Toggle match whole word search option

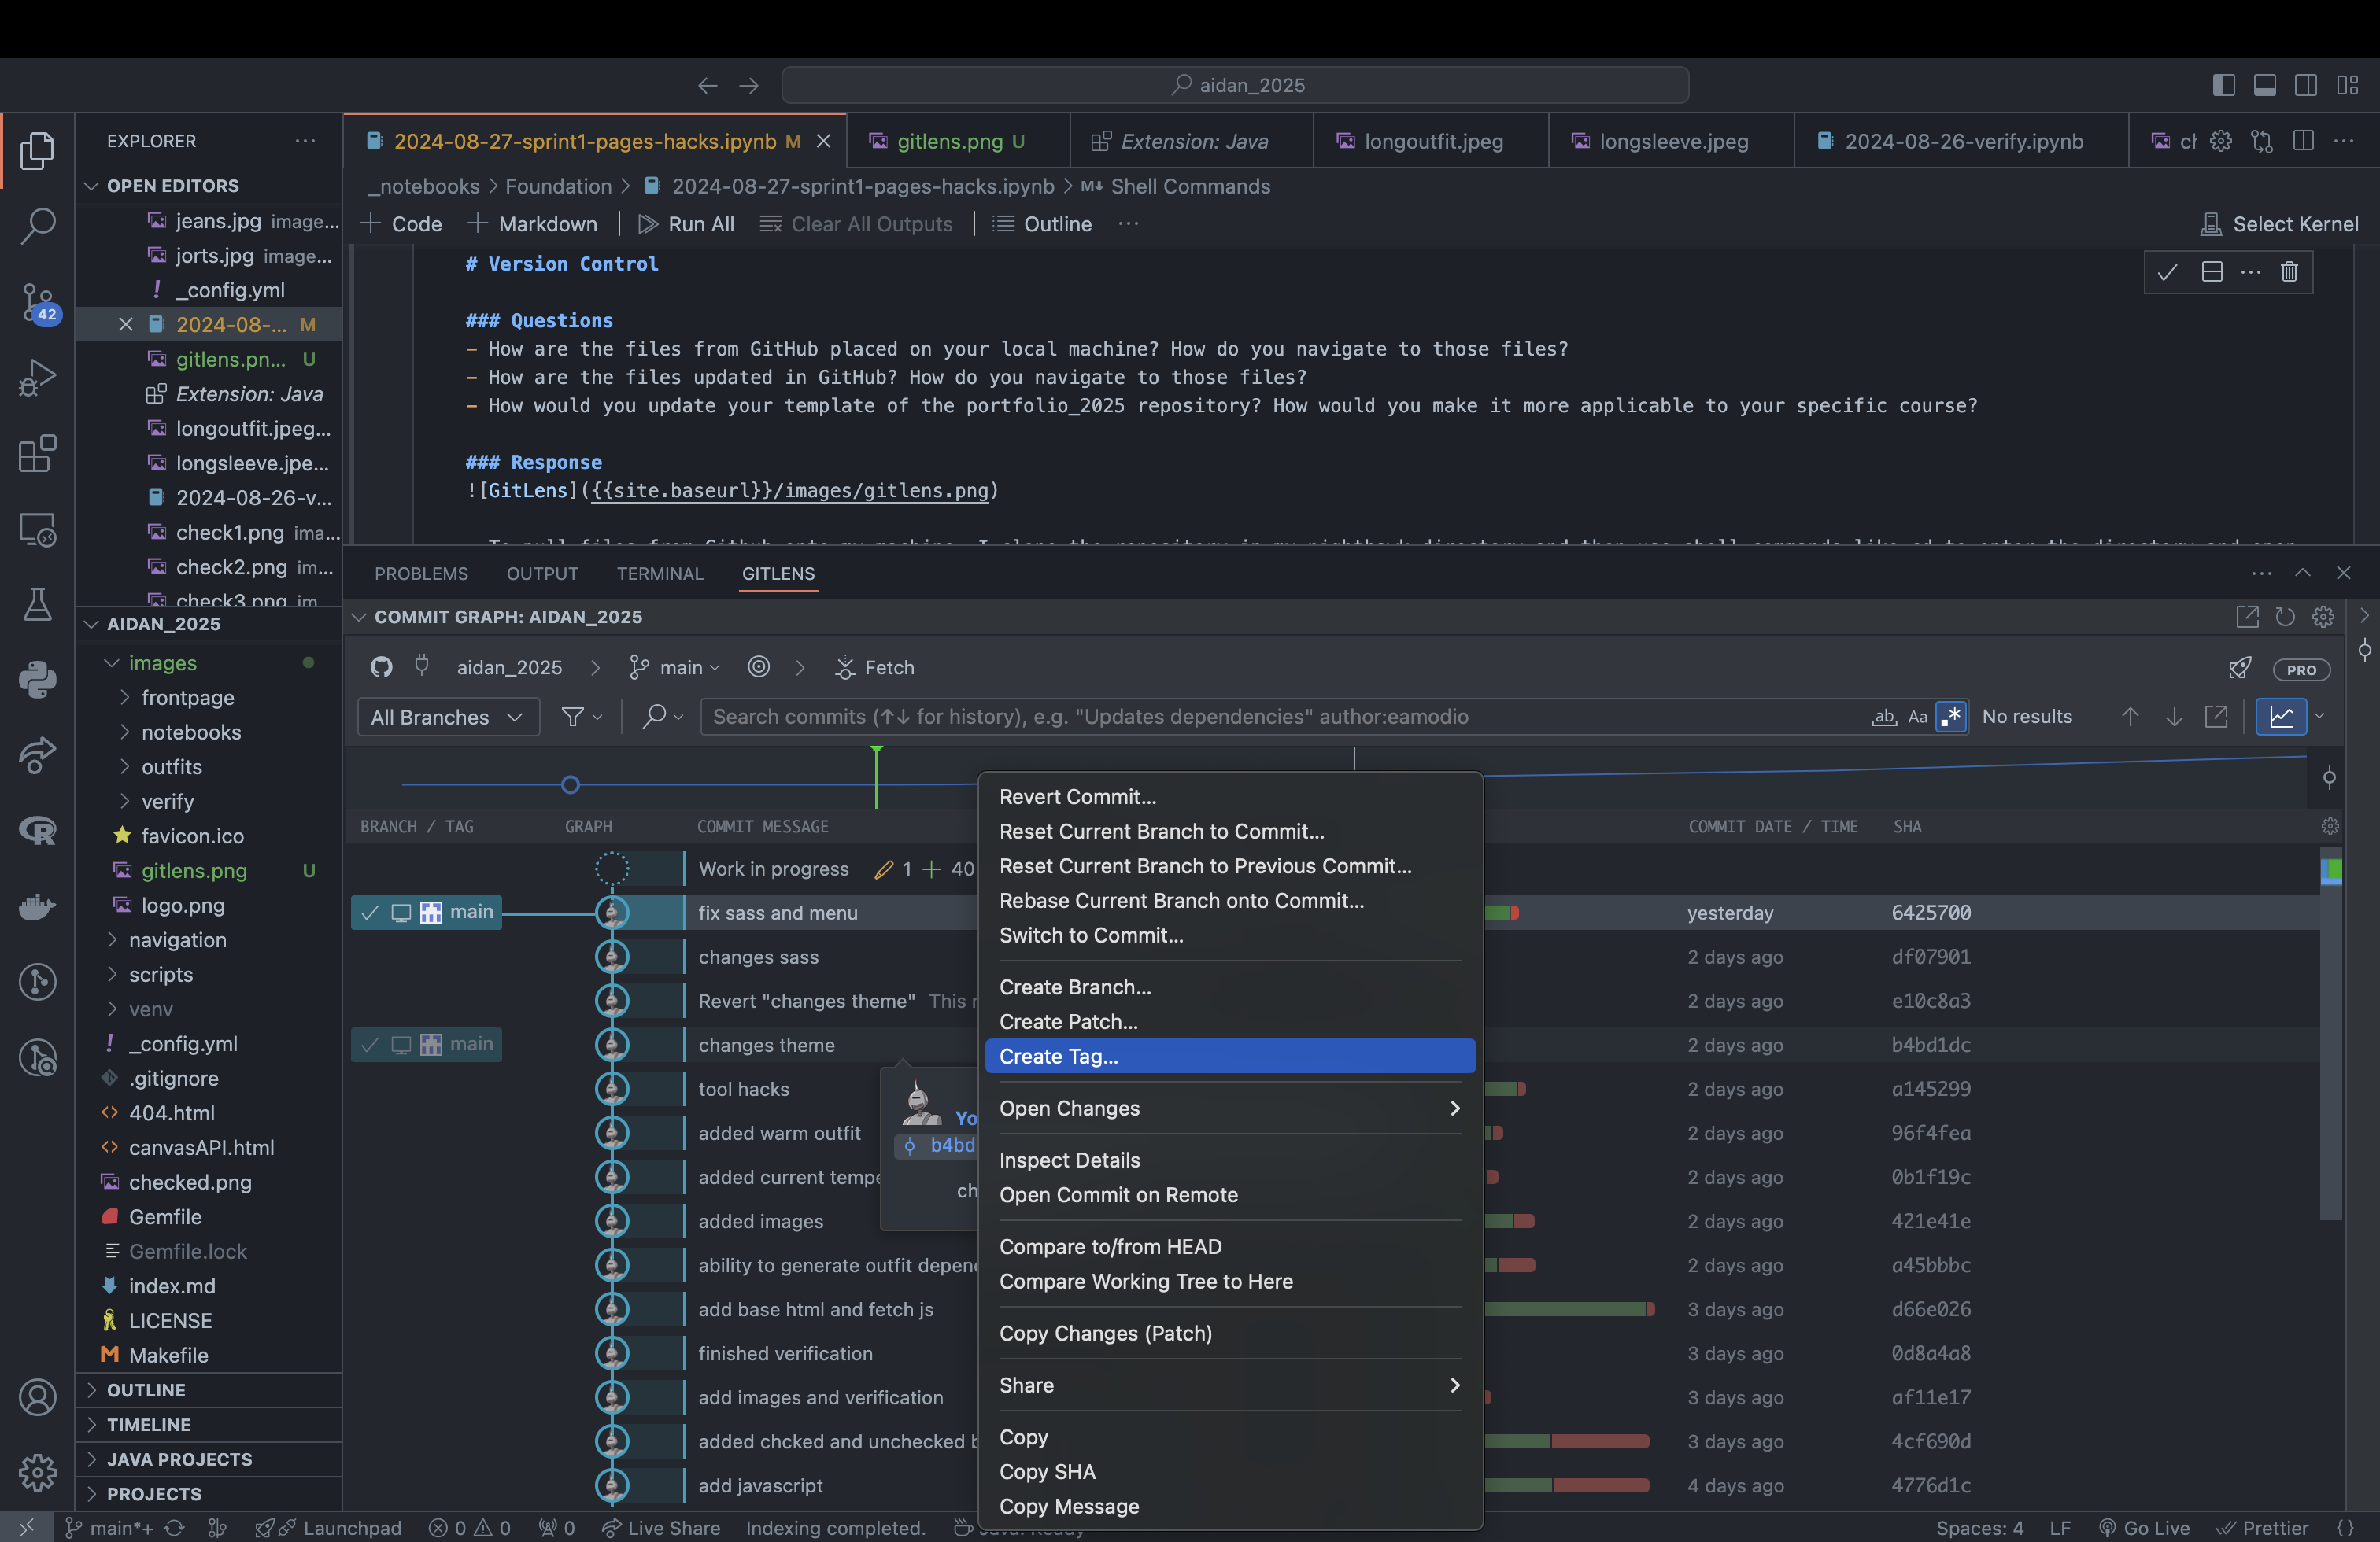click(x=1884, y=717)
